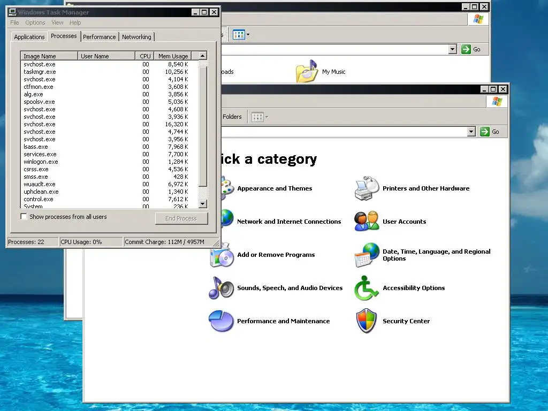Open Appearance and Themes category icon
The image size is (548, 411).
(x=227, y=188)
